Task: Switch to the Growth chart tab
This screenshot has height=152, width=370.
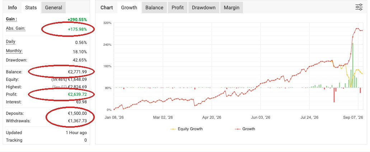Action: (x=129, y=8)
